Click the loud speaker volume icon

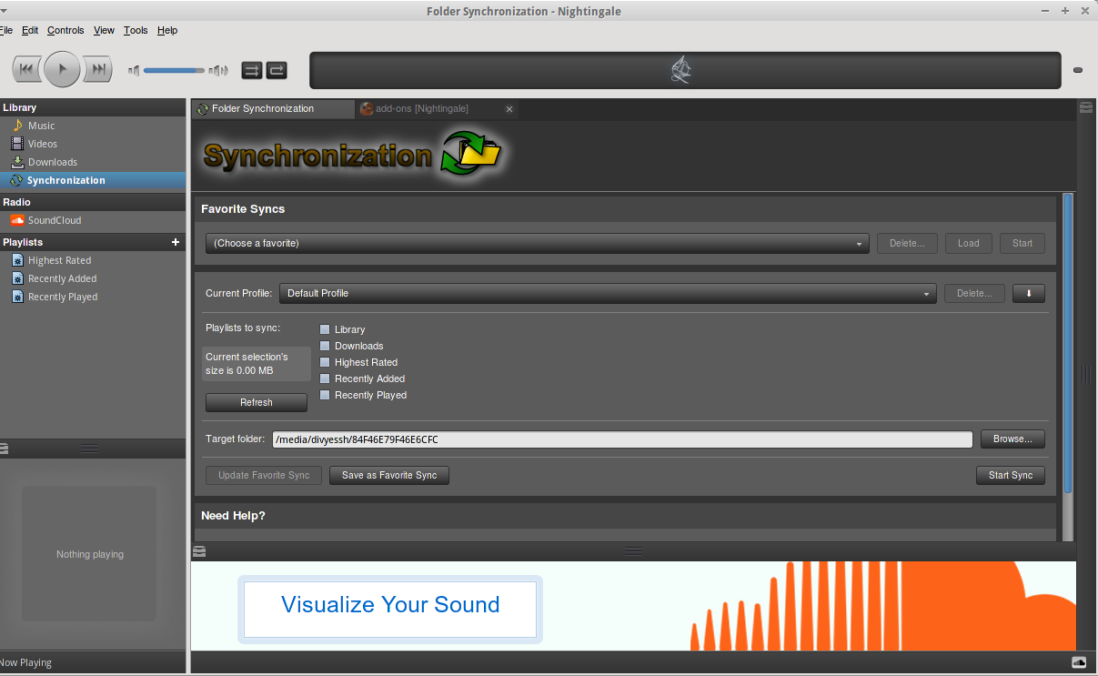click(x=218, y=70)
